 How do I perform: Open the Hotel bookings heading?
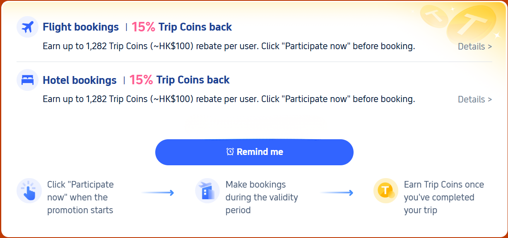pos(79,80)
